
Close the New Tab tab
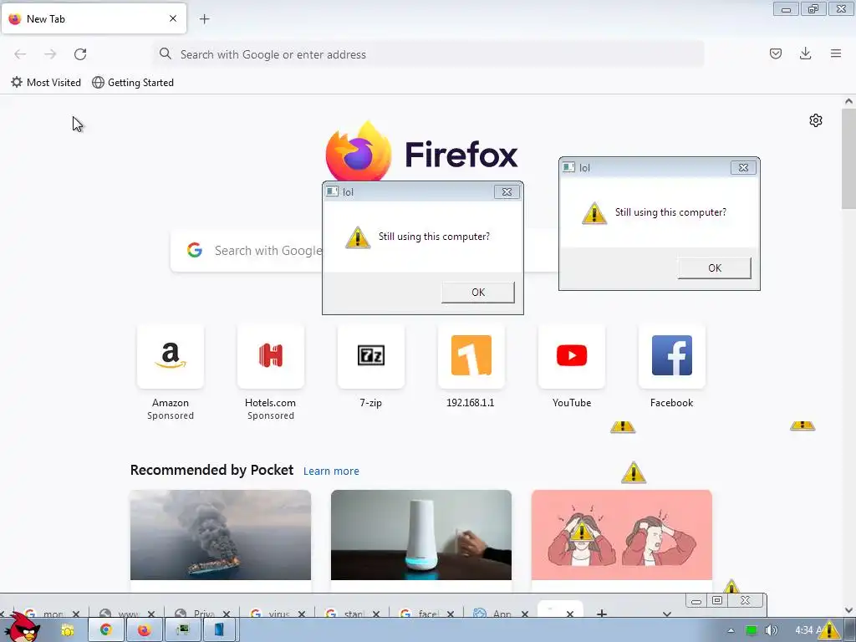click(x=173, y=18)
